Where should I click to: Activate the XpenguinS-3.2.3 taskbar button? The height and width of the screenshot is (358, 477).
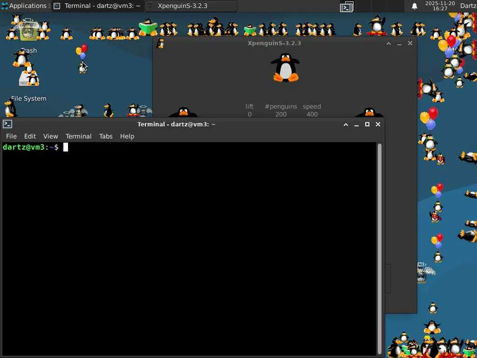point(191,6)
